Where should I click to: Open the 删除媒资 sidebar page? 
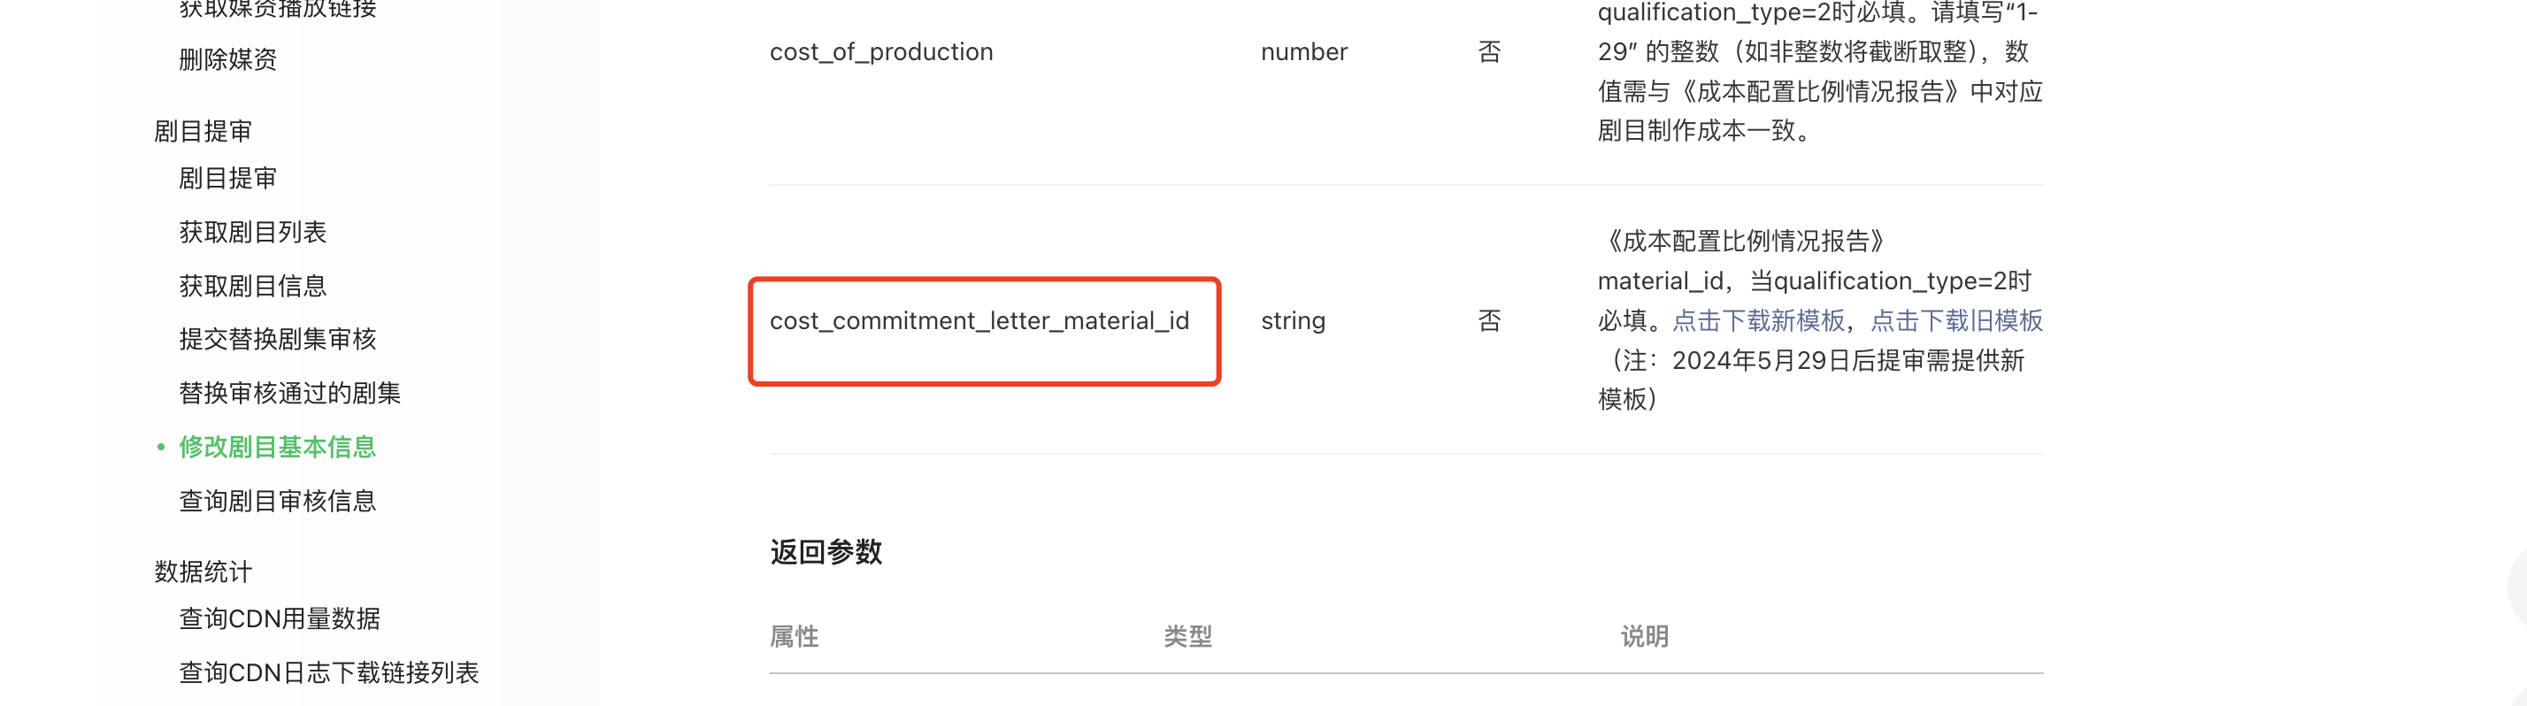pos(227,60)
